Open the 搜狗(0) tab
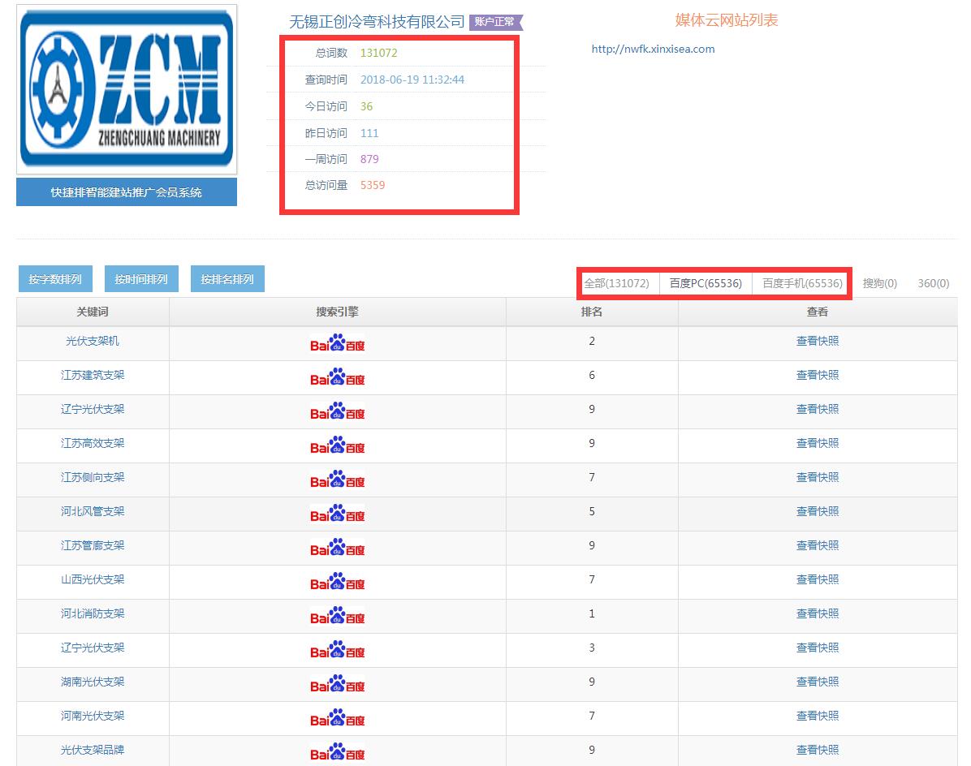 tap(879, 283)
